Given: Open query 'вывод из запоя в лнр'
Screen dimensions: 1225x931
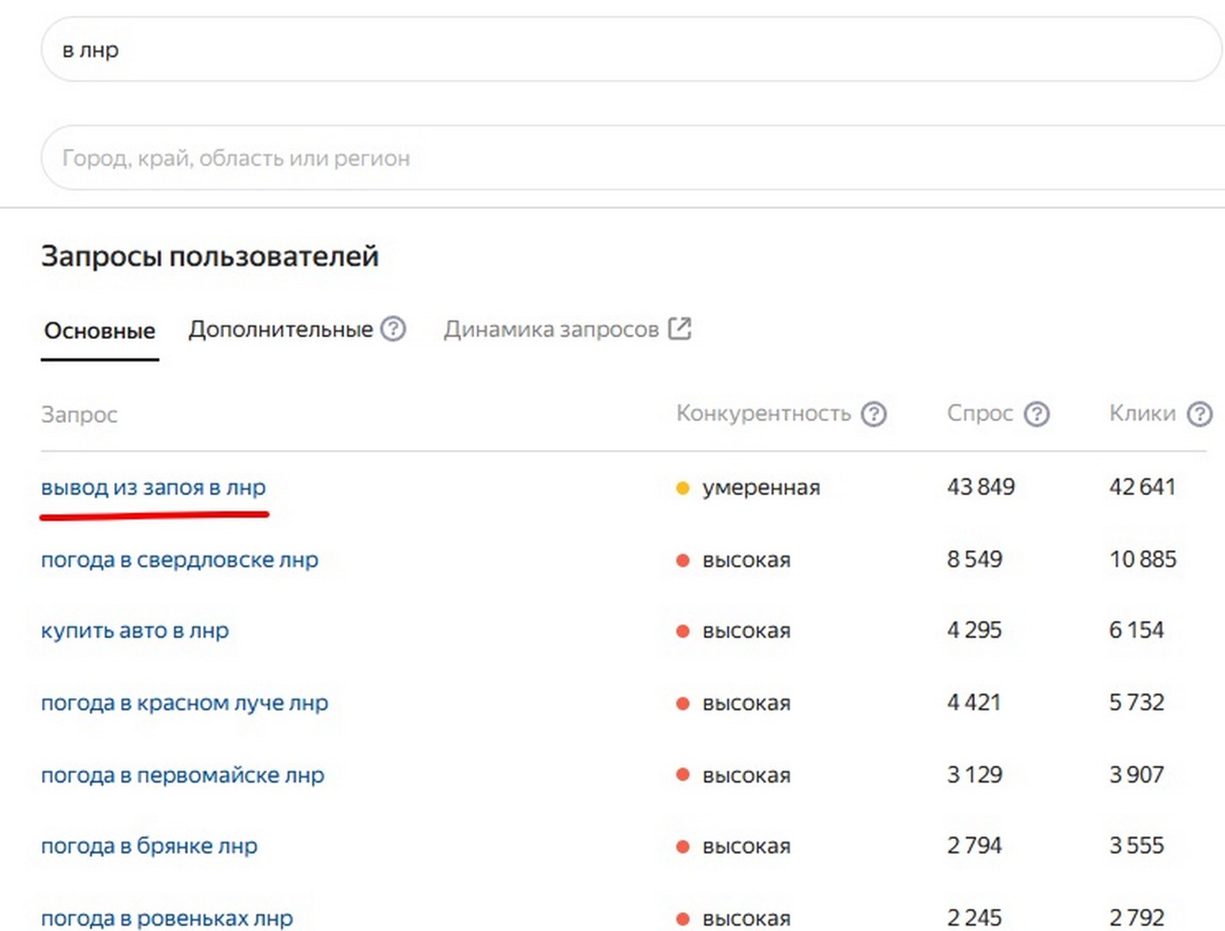Looking at the screenshot, I should [x=153, y=488].
